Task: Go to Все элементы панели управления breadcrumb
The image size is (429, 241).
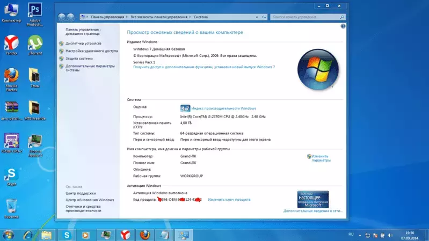Action: tap(159, 17)
